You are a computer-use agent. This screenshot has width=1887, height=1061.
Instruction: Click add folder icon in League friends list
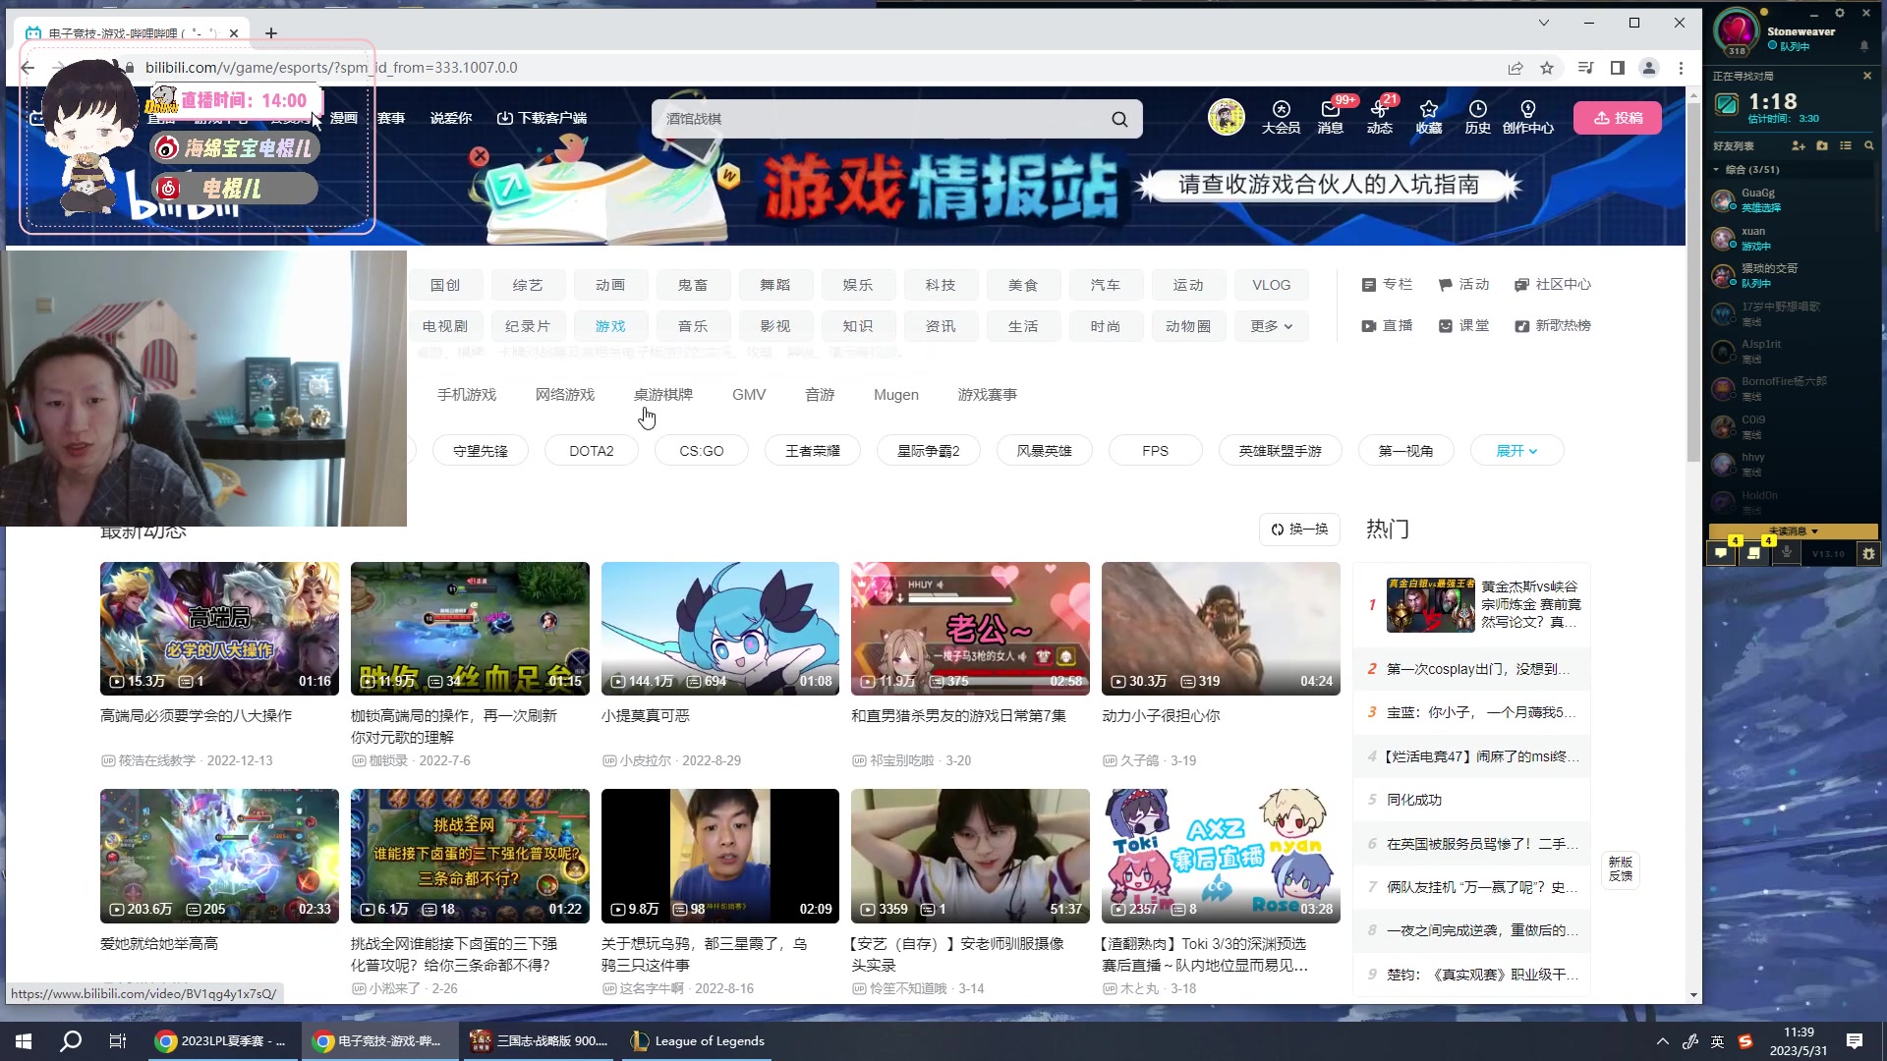pyautogui.click(x=1822, y=145)
